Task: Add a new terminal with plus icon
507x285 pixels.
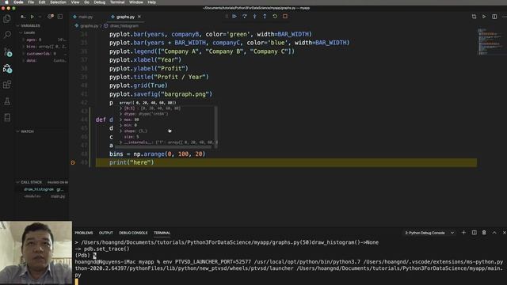Action: tap(463, 233)
